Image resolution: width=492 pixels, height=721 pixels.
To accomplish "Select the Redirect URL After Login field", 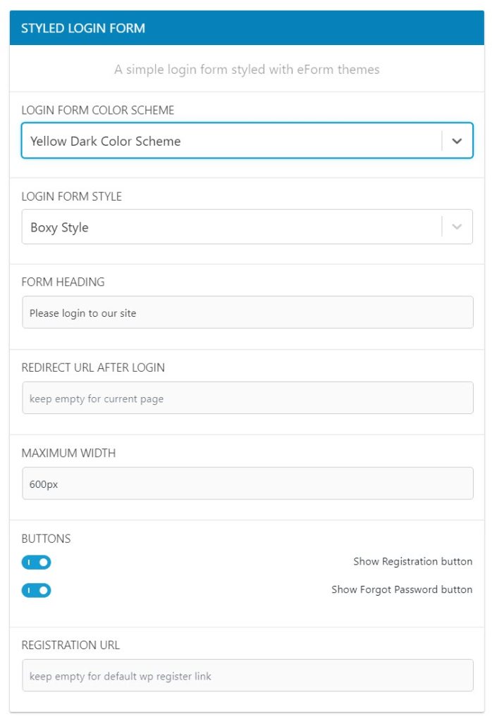I will 247,397.
